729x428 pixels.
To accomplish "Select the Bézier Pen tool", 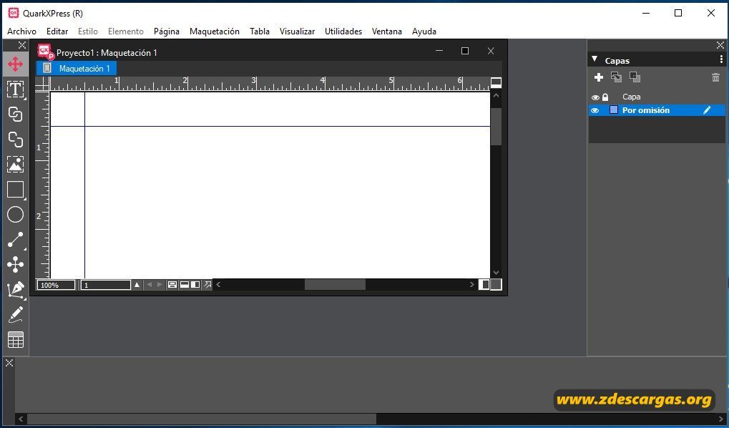I will [15, 290].
